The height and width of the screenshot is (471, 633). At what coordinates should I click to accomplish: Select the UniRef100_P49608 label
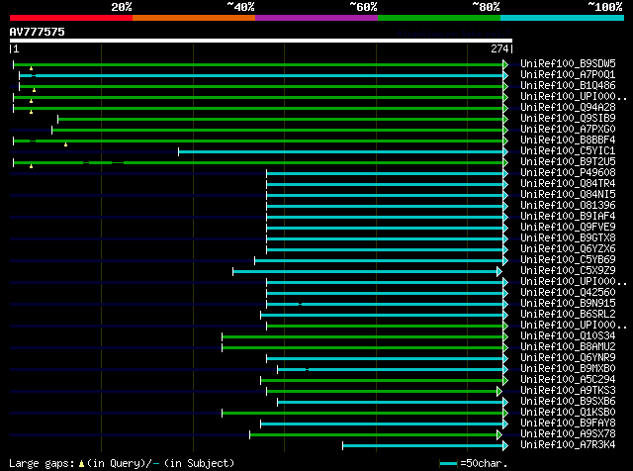coord(568,172)
